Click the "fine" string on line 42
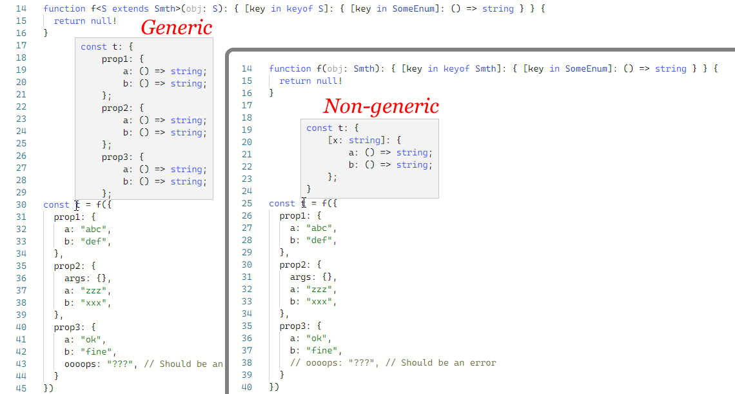The image size is (735, 394). point(96,351)
